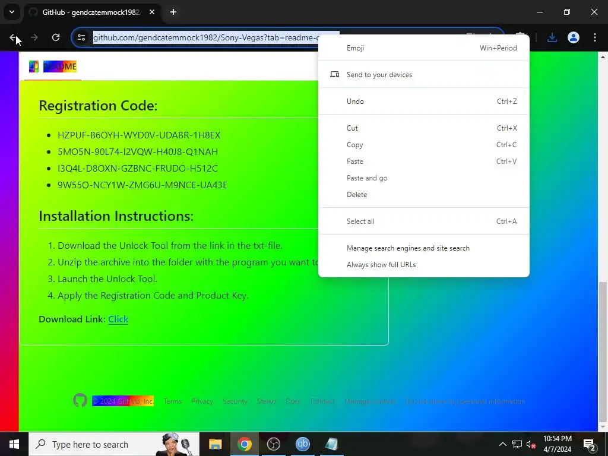Open the notepad-like app on taskbar
The image size is (608, 456).
point(331,444)
